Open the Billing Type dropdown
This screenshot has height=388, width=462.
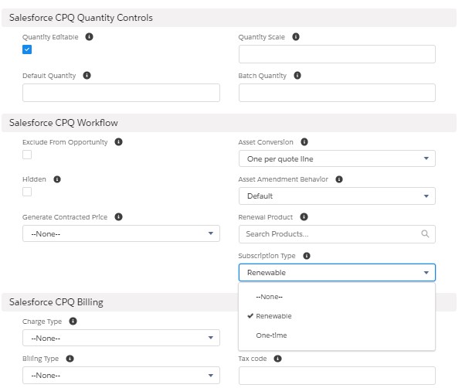pos(121,376)
